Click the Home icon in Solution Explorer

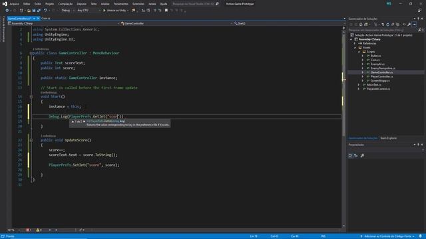[361, 25]
